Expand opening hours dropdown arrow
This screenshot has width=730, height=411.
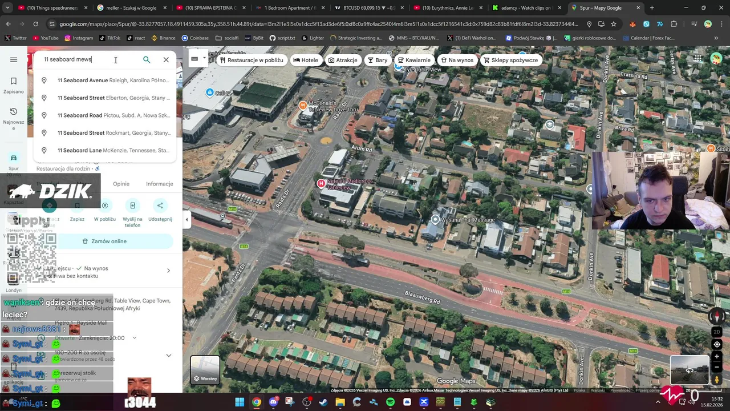[x=135, y=338]
